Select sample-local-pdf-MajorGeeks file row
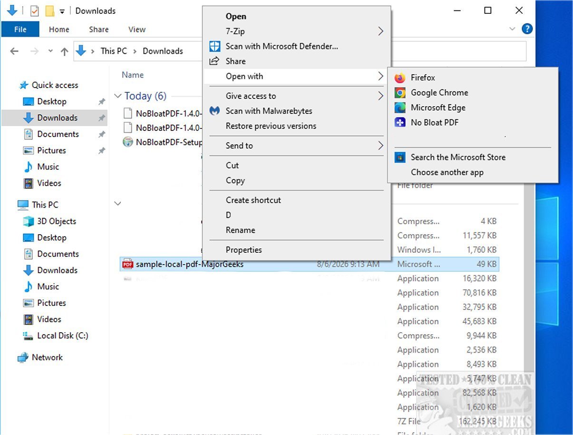The width and height of the screenshot is (573, 435). click(309, 264)
